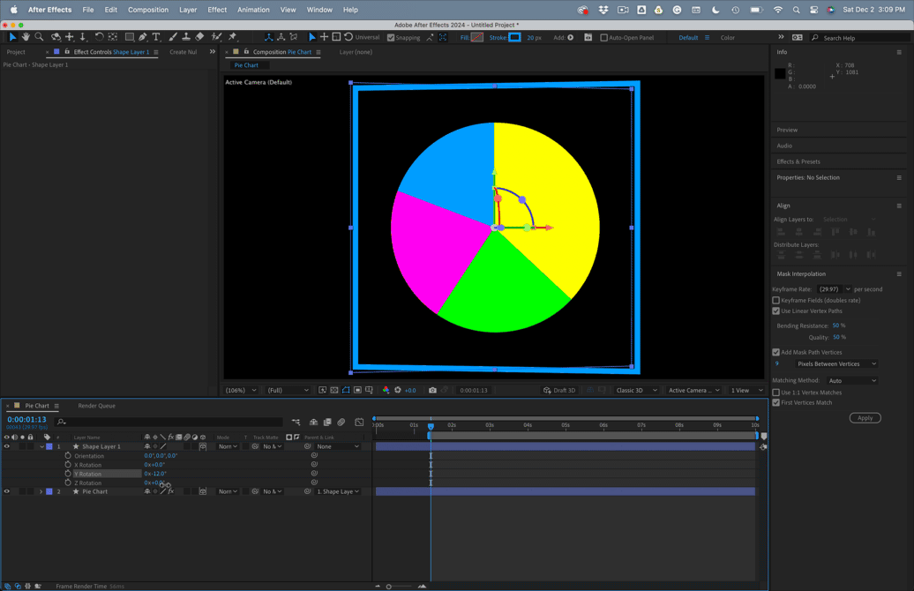
Task: Open the 1 View layout dropdown
Action: click(746, 391)
